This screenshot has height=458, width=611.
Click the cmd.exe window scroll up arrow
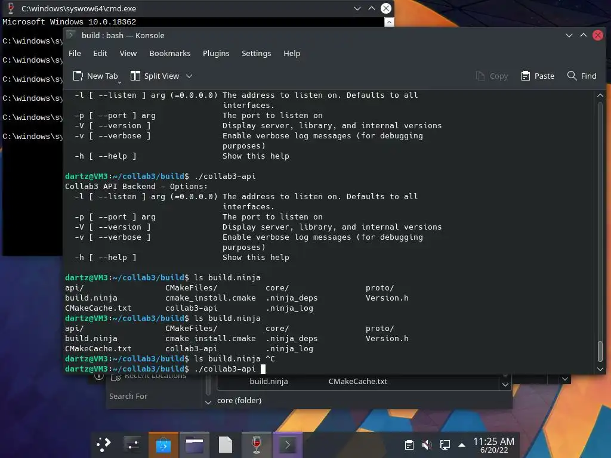[x=389, y=22]
